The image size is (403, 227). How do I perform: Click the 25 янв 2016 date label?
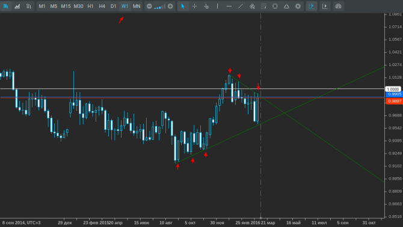(247, 223)
